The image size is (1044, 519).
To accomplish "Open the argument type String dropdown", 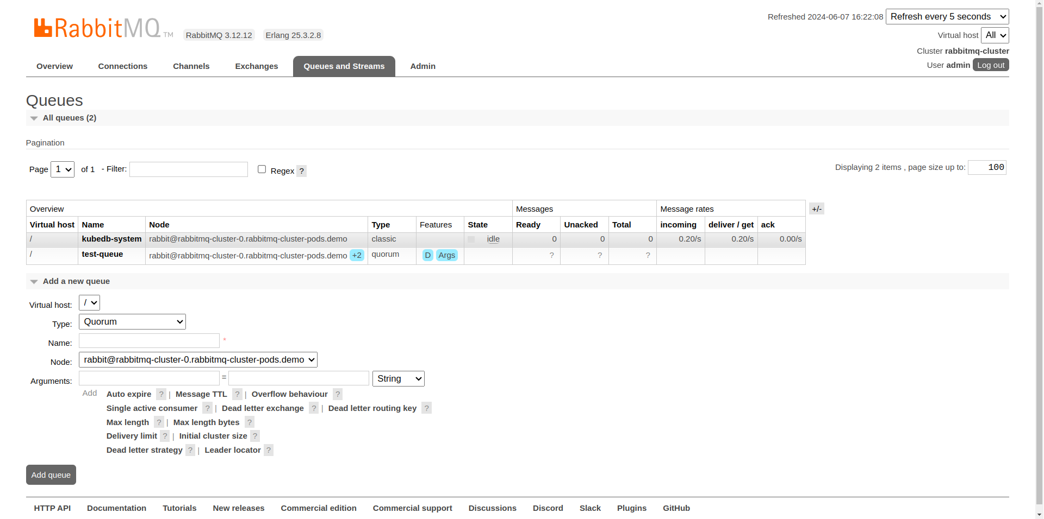I will (398, 379).
